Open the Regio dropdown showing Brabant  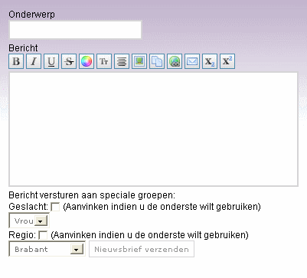(x=47, y=249)
